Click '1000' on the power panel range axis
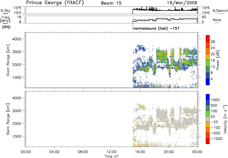Image resolution: width=228 pixels, height=158 pixels. [17, 77]
